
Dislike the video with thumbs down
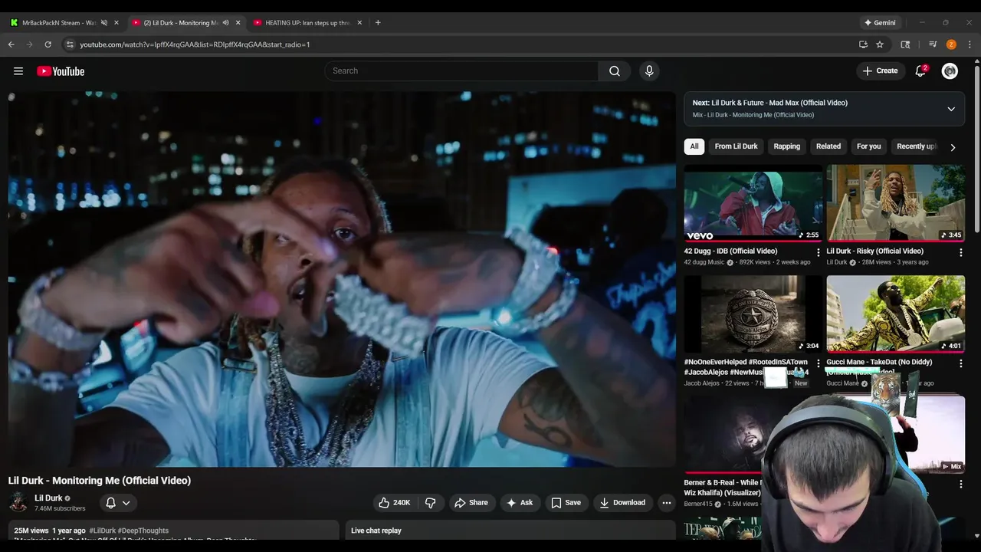pos(431,503)
